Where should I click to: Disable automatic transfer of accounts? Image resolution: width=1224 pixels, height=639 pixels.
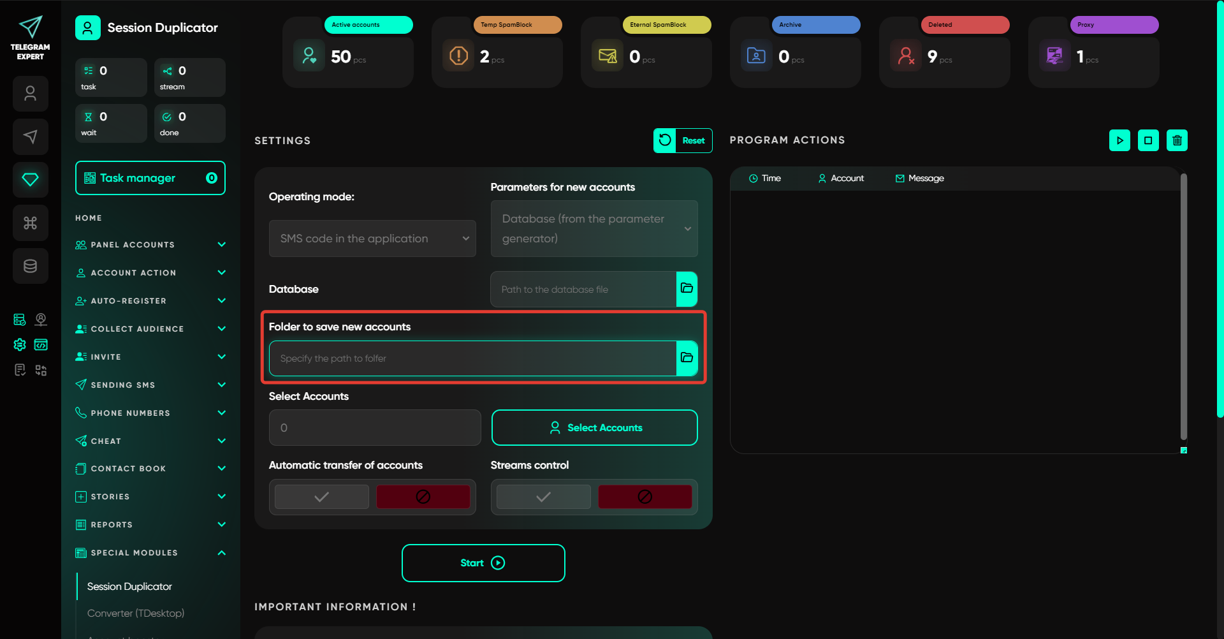pyautogui.click(x=423, y=497)
